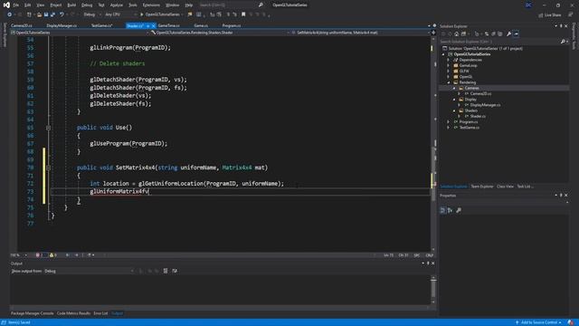Click the Visual Studio logo icon
The width and height of the screenshot is (579, 326).
pyautogui.click(x=6, y=5)
